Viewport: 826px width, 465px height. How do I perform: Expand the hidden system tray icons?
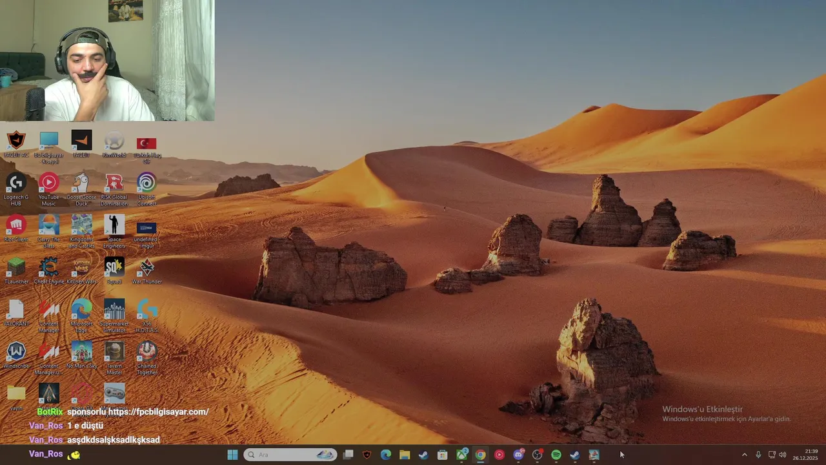click(x=744, y=455)
